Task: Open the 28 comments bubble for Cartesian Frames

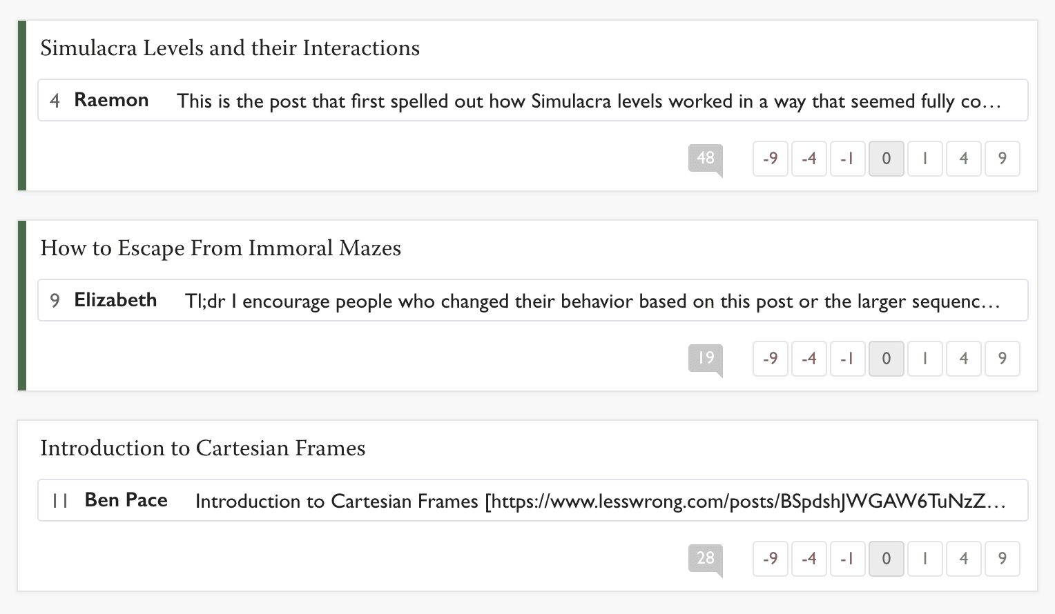Action: [705, 559]
